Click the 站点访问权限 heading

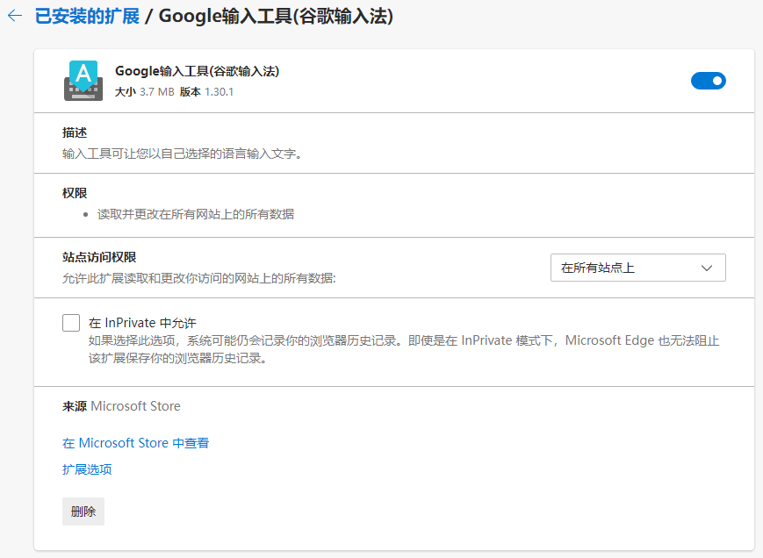click(x=99, y=257)
